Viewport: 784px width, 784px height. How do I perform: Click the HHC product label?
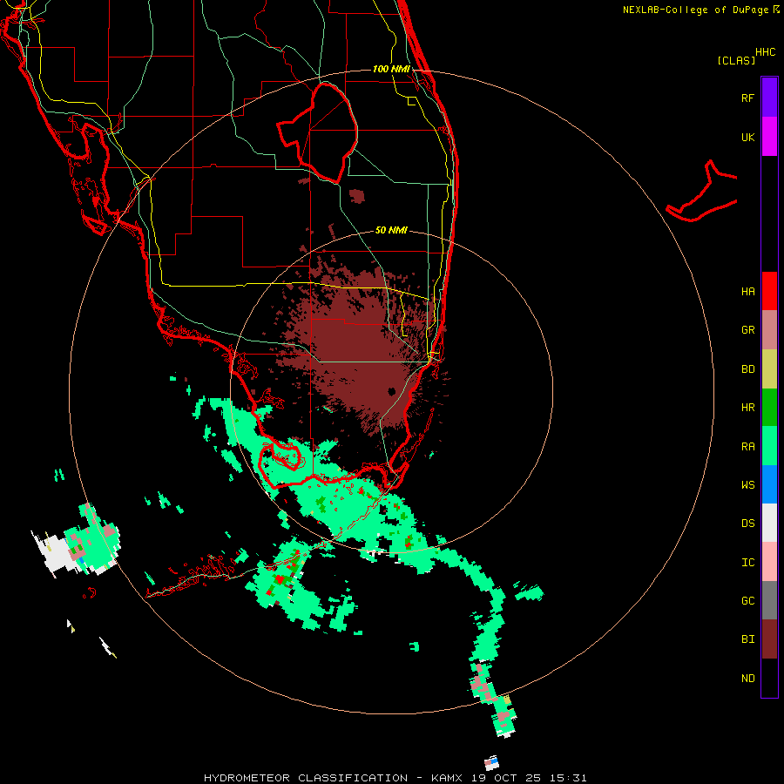(x=765, y=52)
